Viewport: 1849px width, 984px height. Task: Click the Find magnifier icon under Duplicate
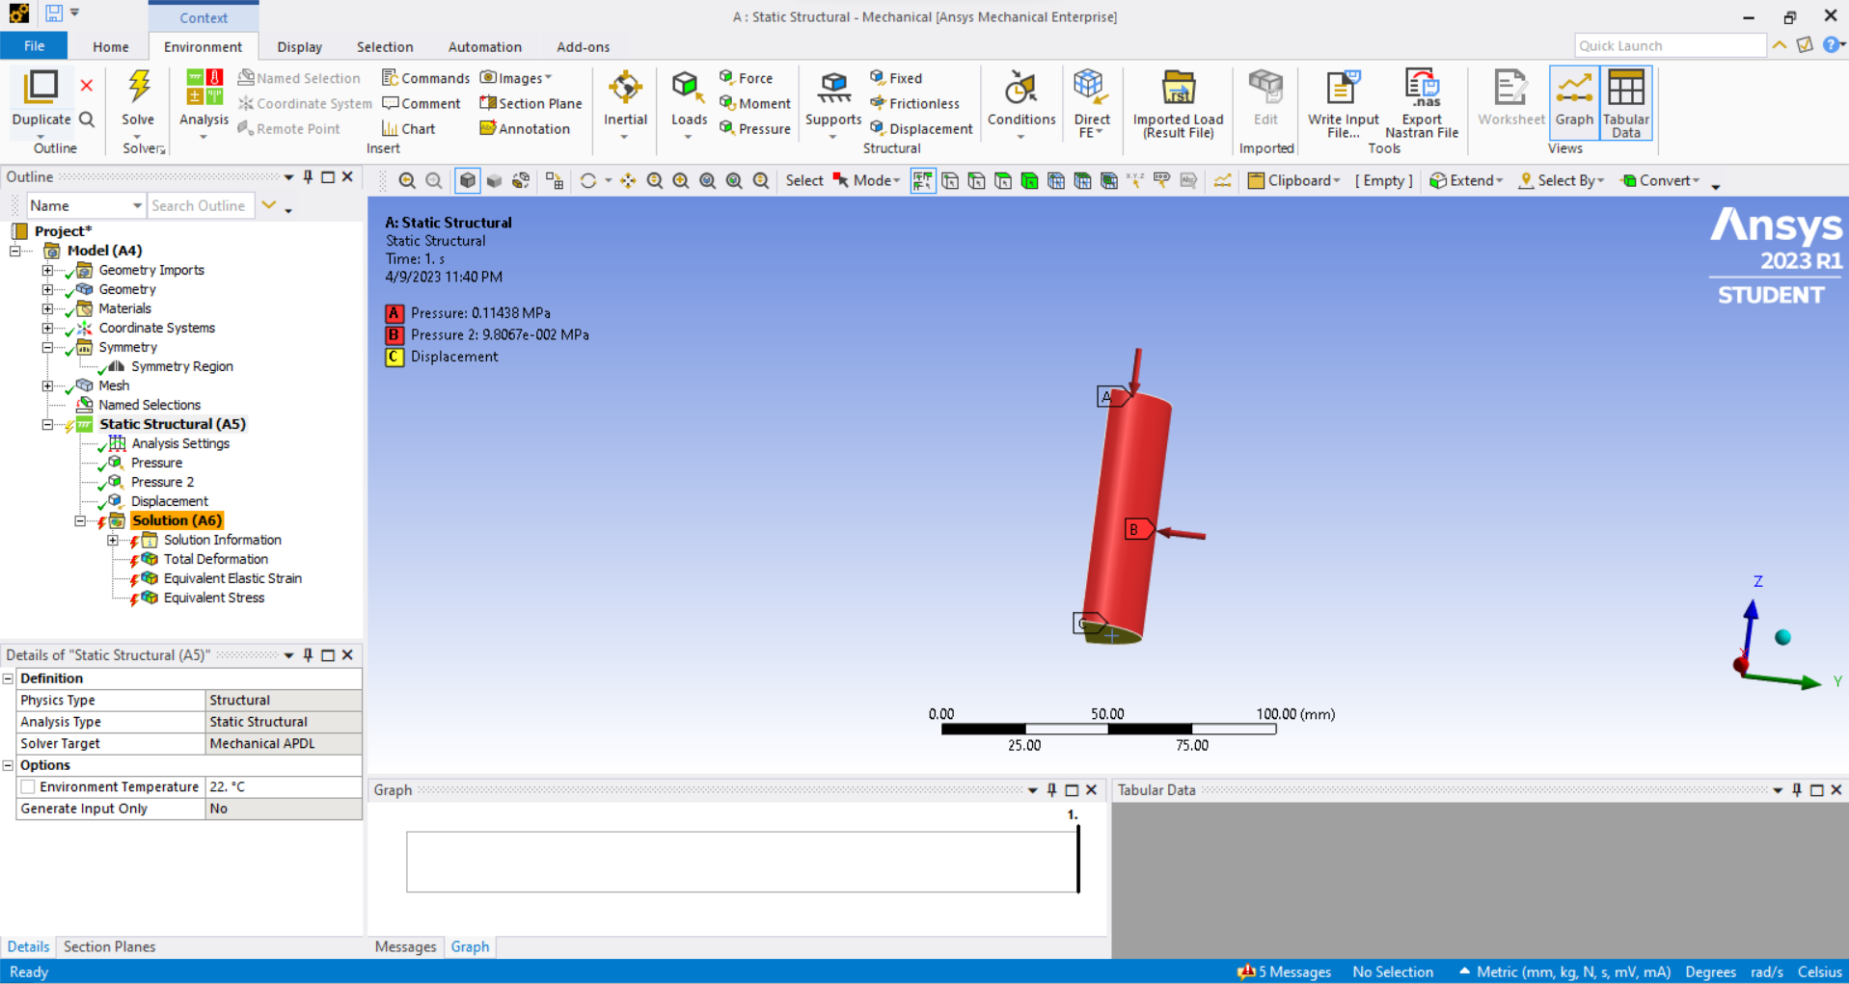click(x=87, y=120)
